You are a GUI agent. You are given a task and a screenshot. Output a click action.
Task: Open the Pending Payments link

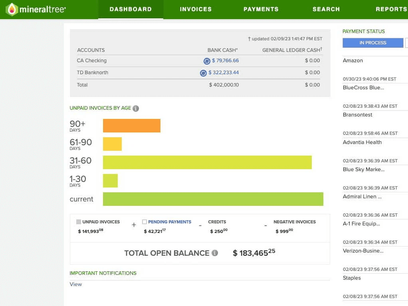click(x=170, y=222)
